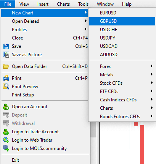Click the Login to Web Trader globe icon
Screen dimensions: 156x164
6,140
